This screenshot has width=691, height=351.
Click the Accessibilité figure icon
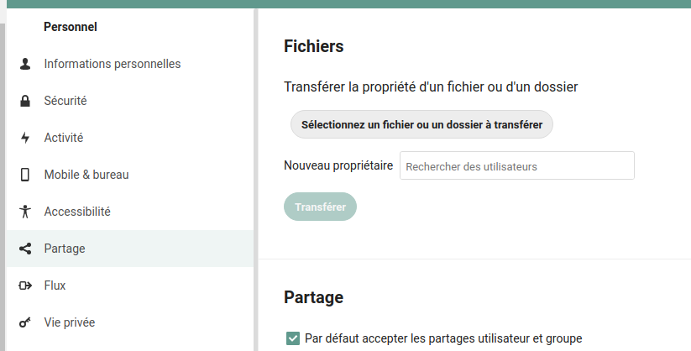tap(25, 212)
